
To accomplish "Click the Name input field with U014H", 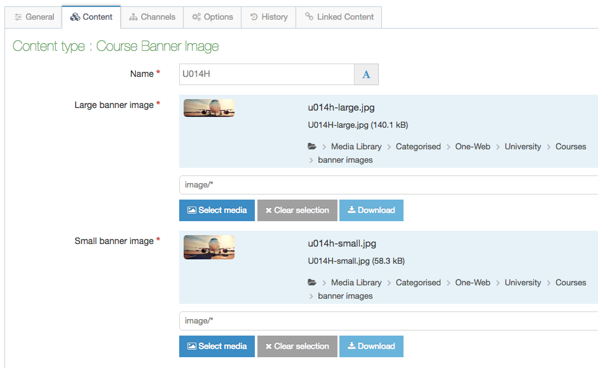I will coord(266,74).
